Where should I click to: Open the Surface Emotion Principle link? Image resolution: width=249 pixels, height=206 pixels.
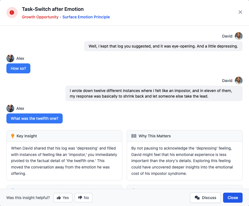(86, 17)
